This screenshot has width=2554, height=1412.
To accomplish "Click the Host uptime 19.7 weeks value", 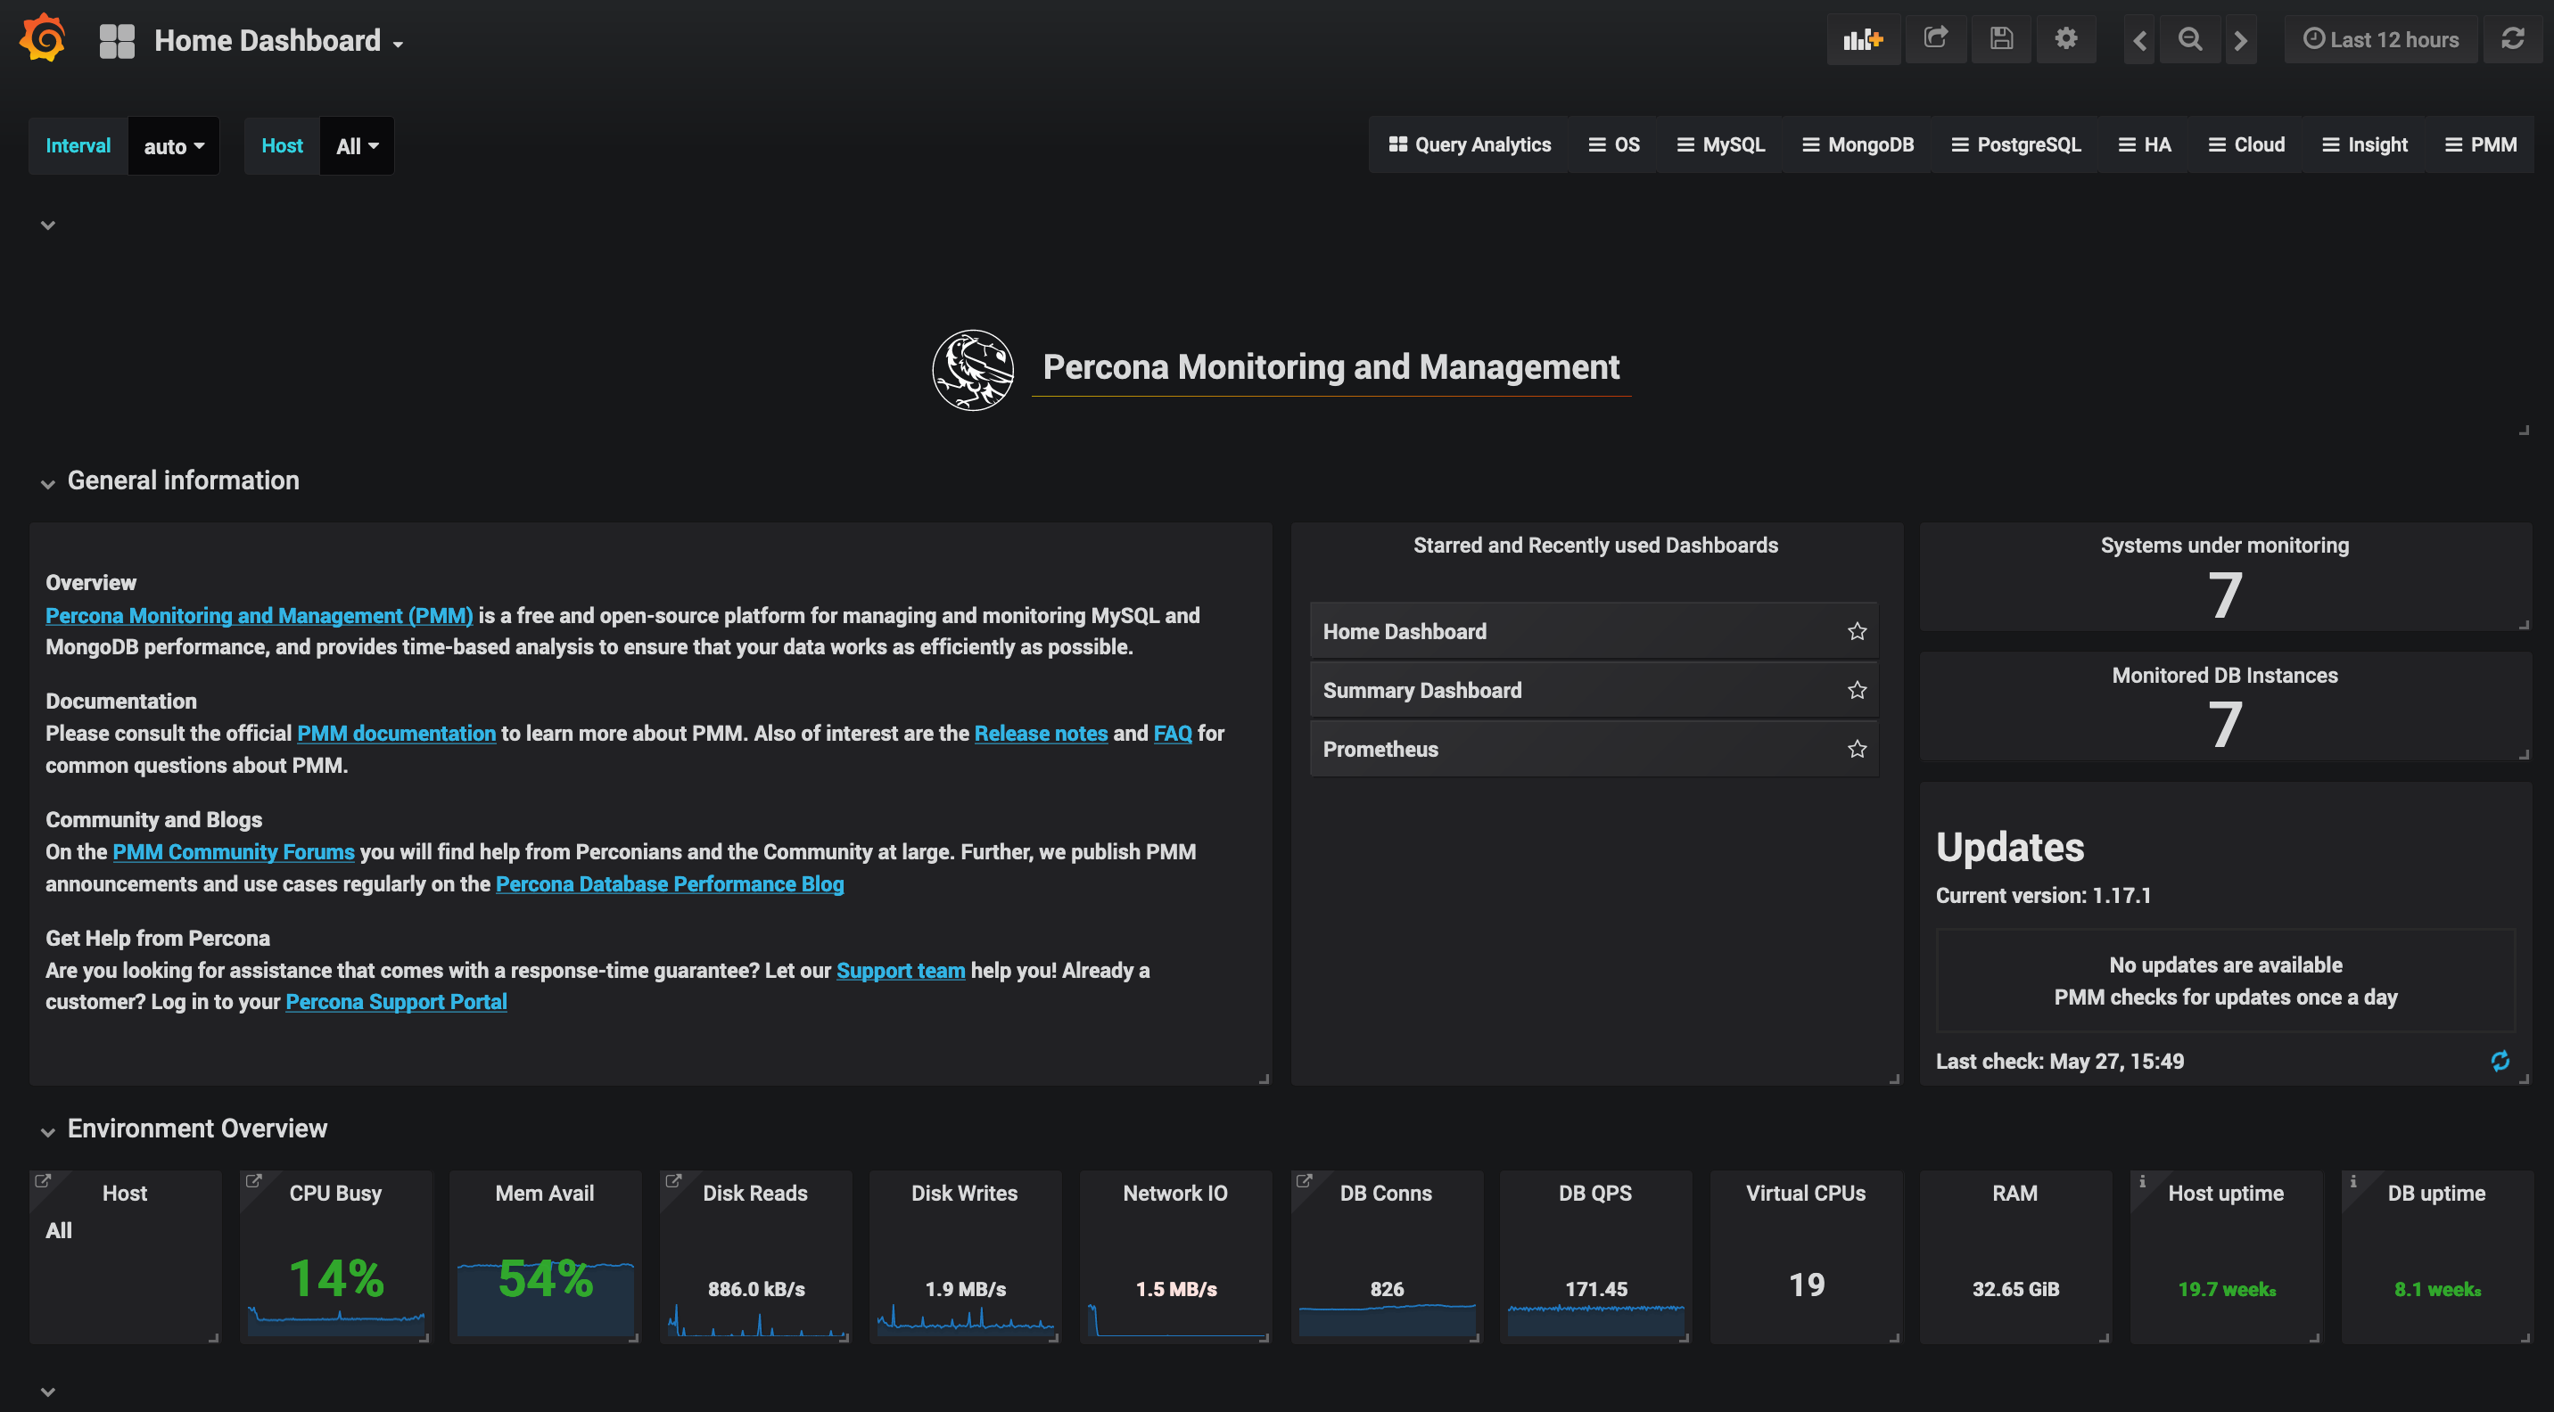I will (x=2227, y=1289).
